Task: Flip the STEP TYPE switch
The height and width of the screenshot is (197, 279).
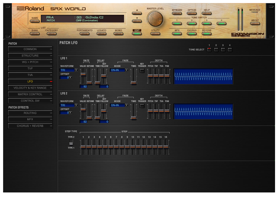Action: pos(71,142)
